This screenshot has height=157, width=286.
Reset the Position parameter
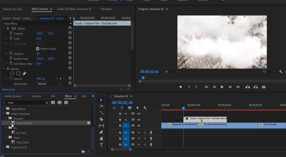(x=70, y=33)
